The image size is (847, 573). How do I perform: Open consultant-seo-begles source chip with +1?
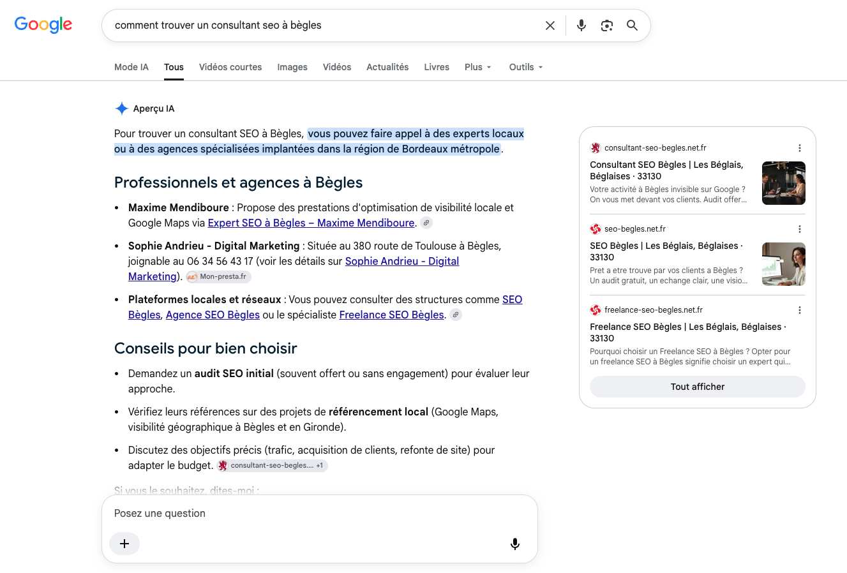point(272,466)
